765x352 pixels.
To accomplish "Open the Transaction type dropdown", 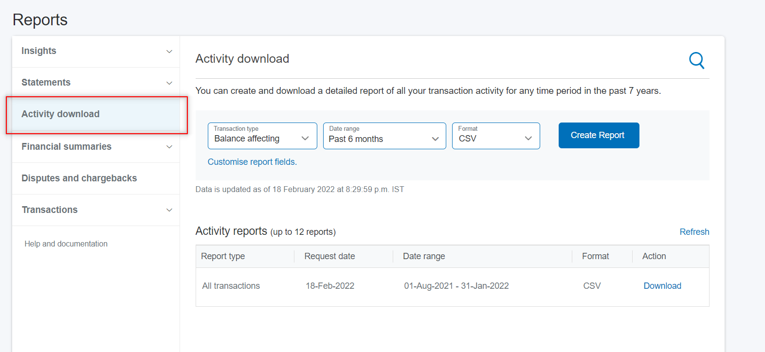I will coord(262,136).
